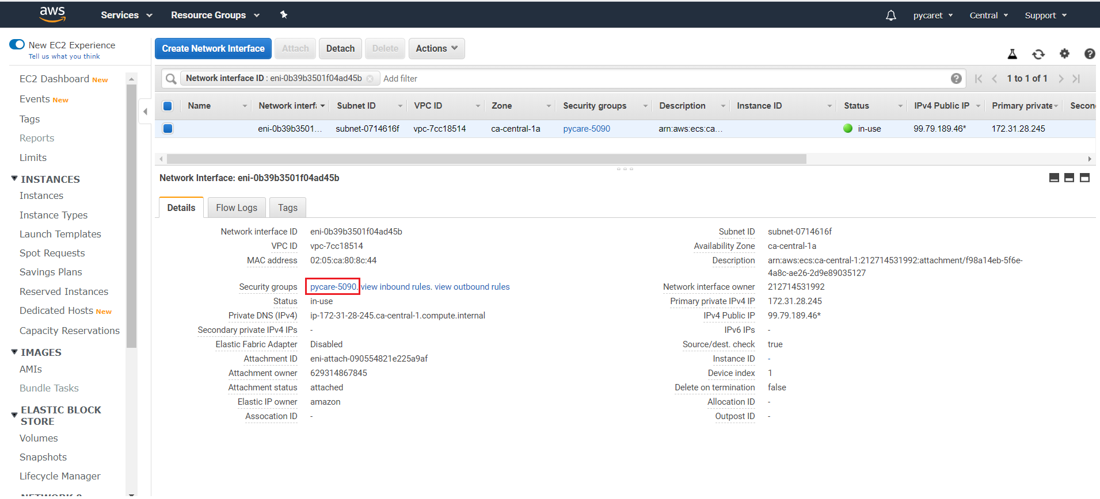Image resolution: width=1100 pixels, height=499 pixels.
Task: Click Create Network Interface button
Action: 213,49
